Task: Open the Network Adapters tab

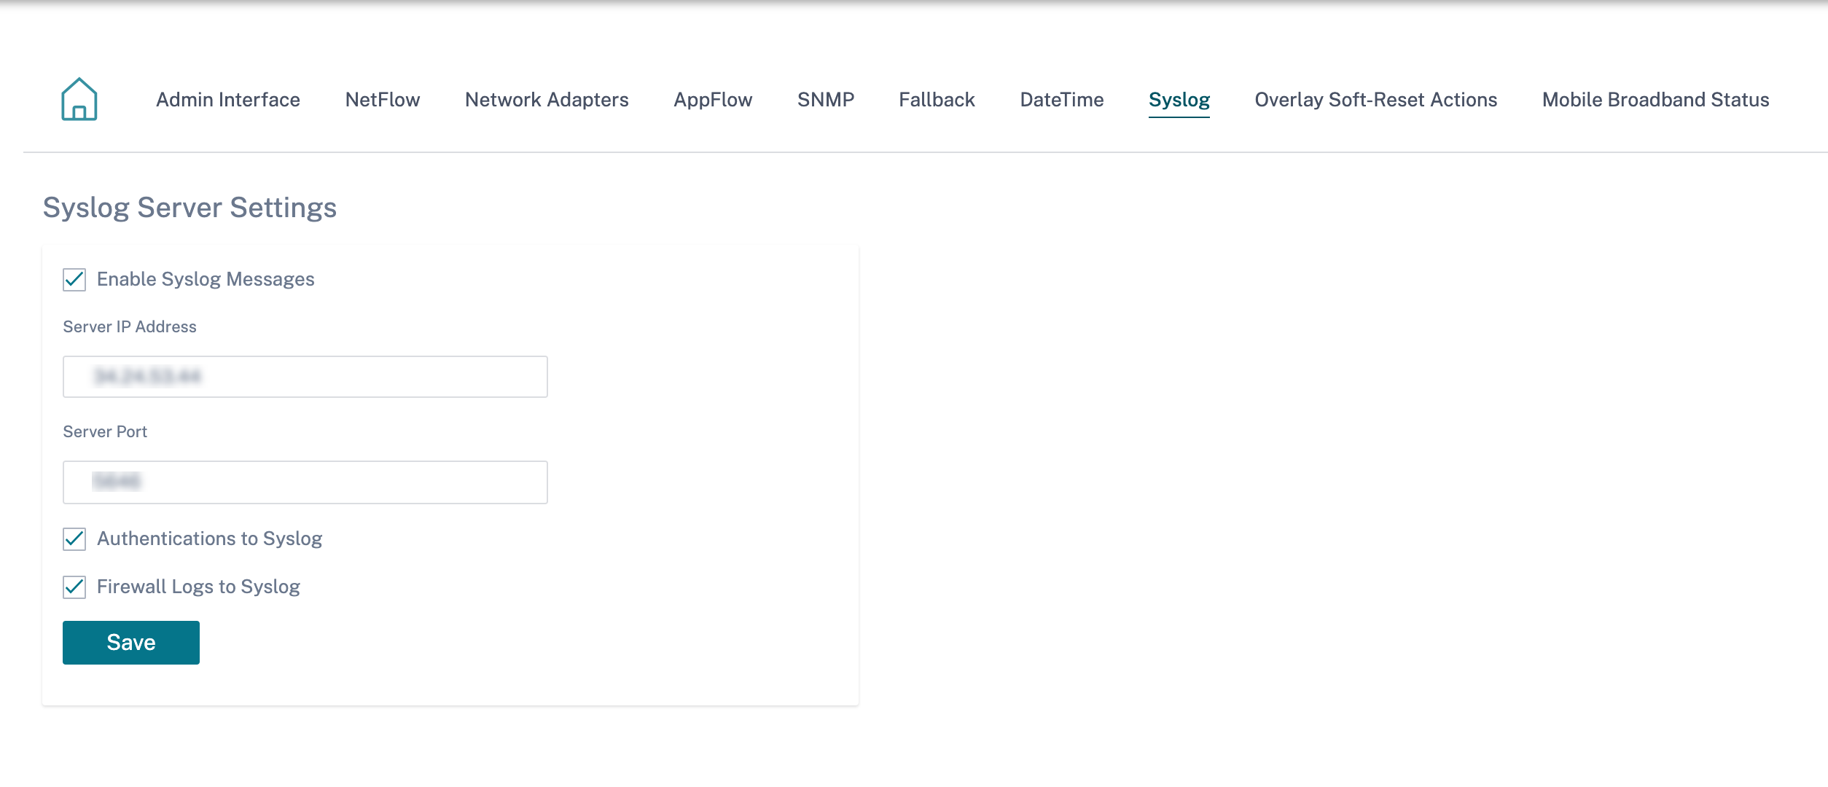Action: coord(547,100)
